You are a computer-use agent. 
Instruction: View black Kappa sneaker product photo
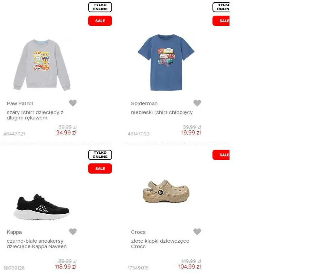42,207
